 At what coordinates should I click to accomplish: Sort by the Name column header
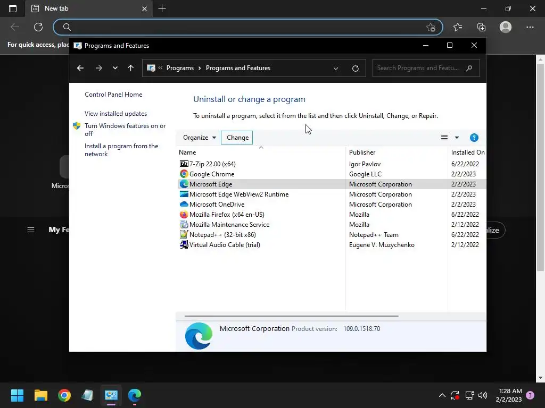click(261, 152)
